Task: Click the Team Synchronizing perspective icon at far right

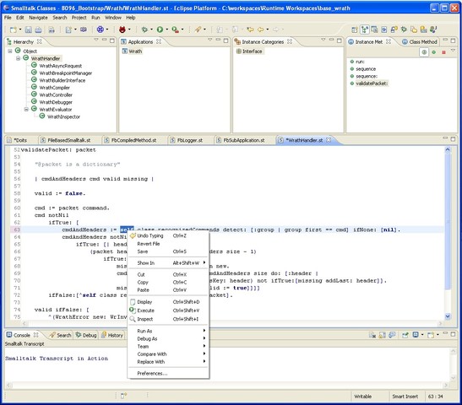Action: coord(433,30)
